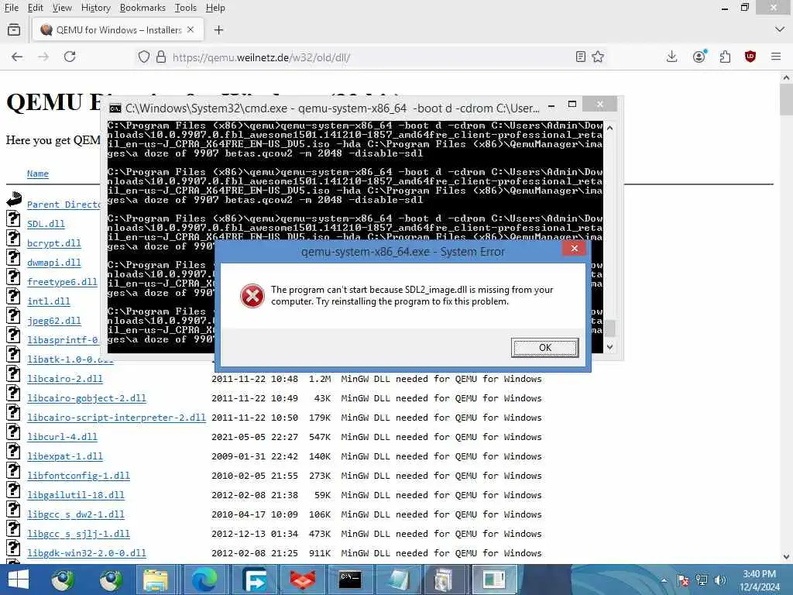Sort listing by the Name column link

[x=38, y=174]
